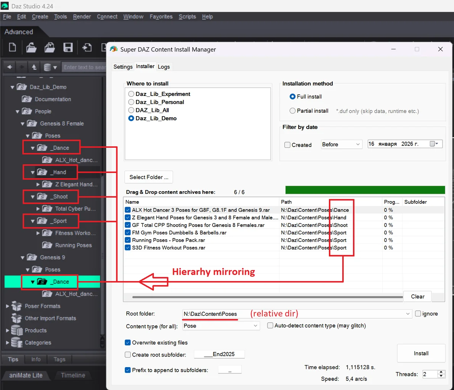Click the back arrow in content browser

click(10, 67)
